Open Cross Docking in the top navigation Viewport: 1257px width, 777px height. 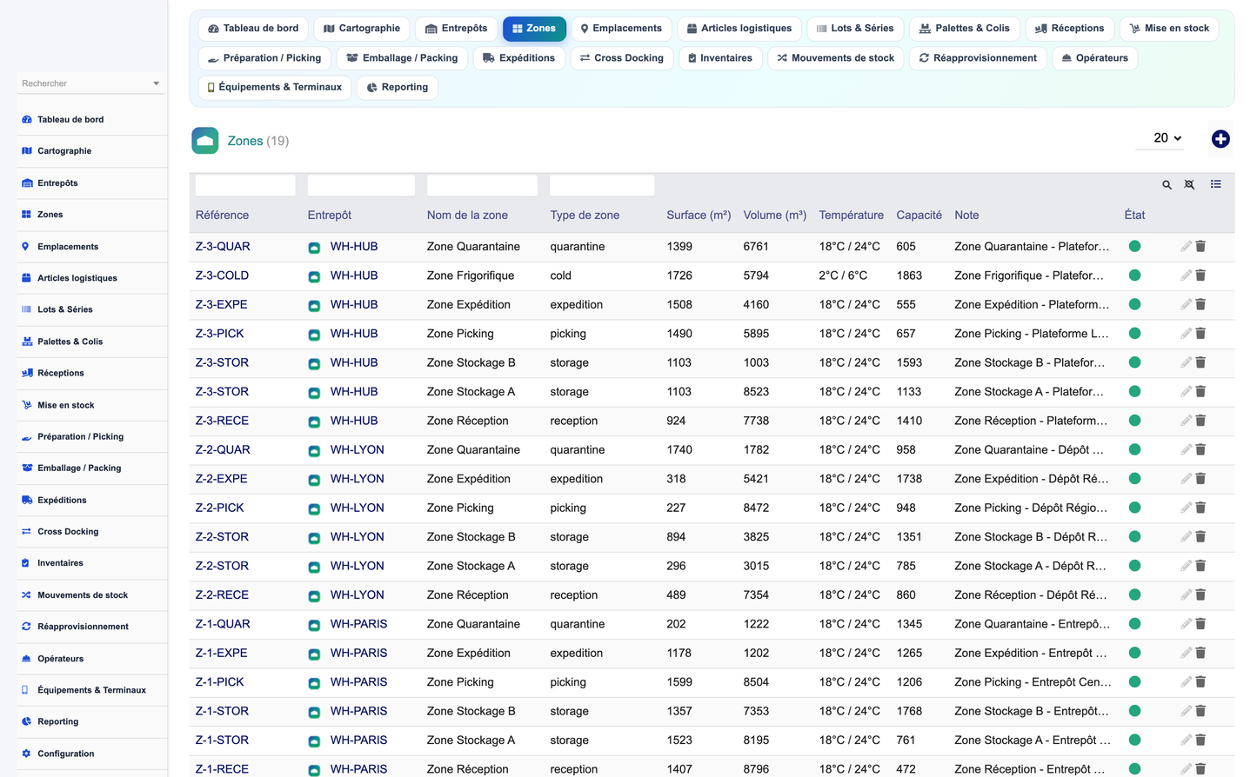(x=622, y=58)
